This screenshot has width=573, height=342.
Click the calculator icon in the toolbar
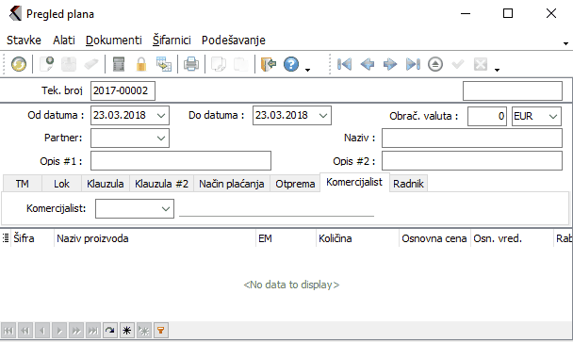click(119, 64)
